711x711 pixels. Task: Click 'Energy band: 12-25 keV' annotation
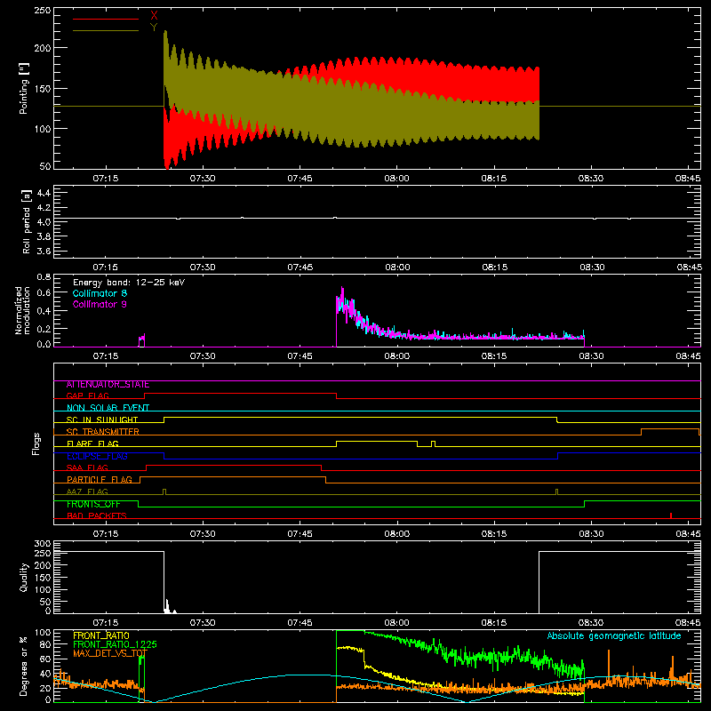click(x=129, y=283)
